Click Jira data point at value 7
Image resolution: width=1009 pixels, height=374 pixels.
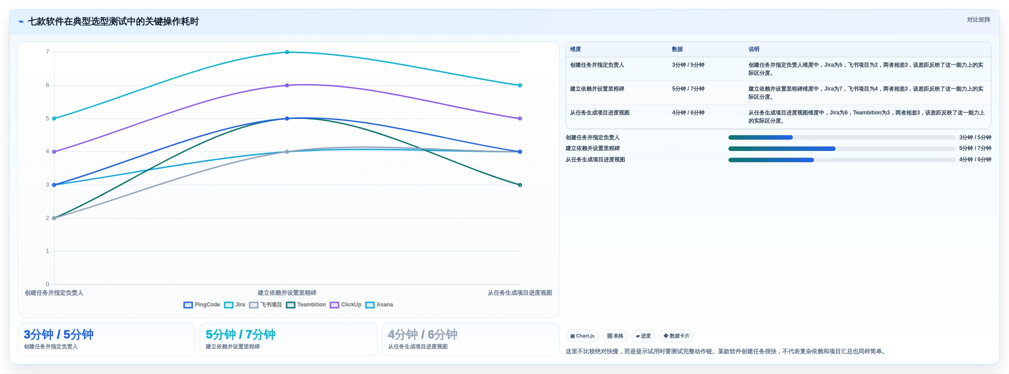click(287, 52)
